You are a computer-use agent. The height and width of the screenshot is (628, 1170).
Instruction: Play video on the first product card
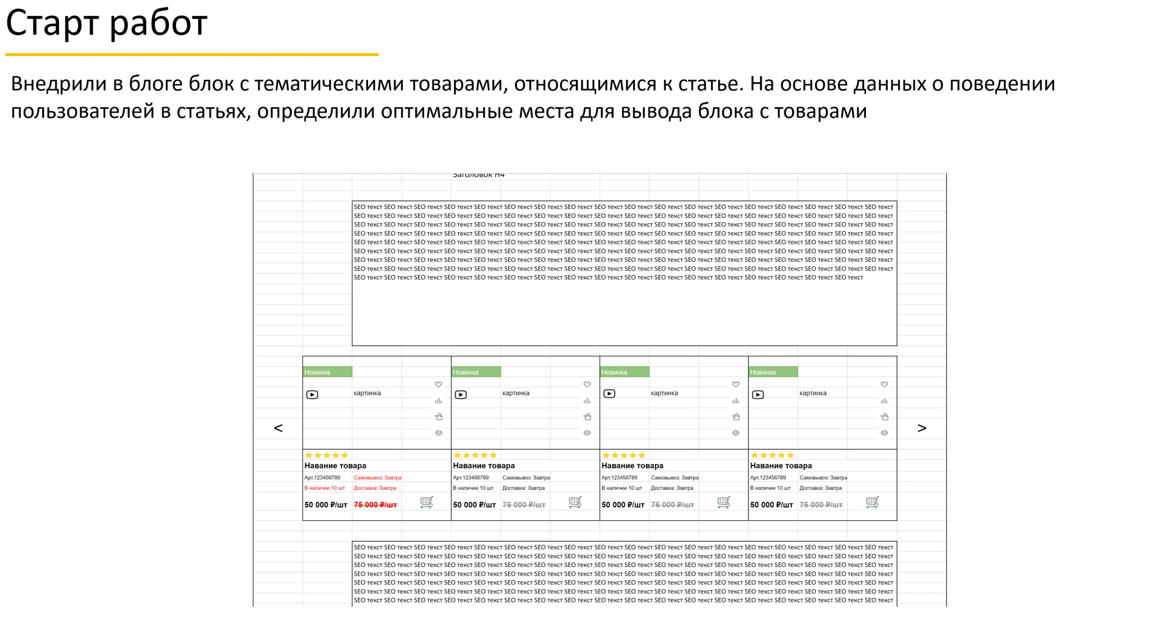(x=312, y=395)
